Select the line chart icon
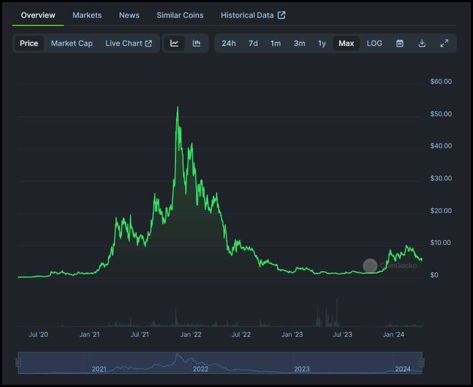Screen dimensions: 473x387 175,43
